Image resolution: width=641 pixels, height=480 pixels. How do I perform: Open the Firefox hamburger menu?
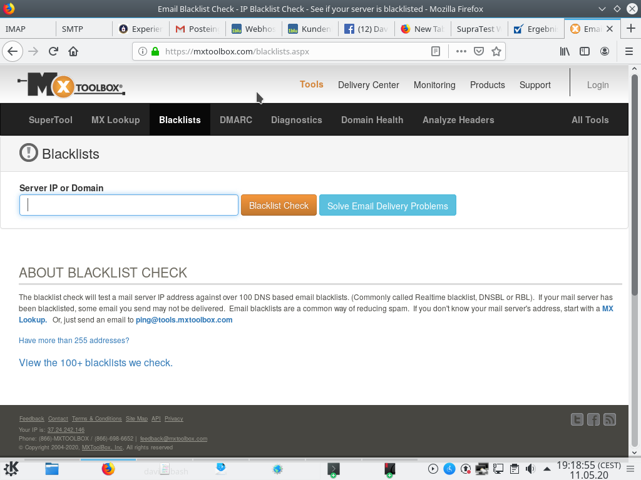click(629, 51)
